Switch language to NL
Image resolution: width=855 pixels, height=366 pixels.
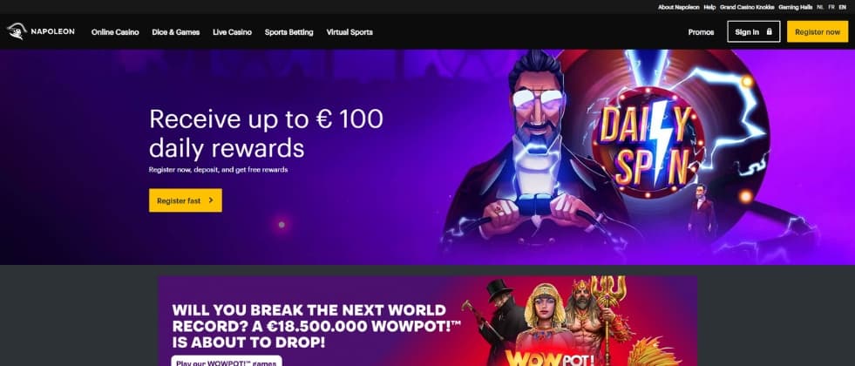(820, 7)
